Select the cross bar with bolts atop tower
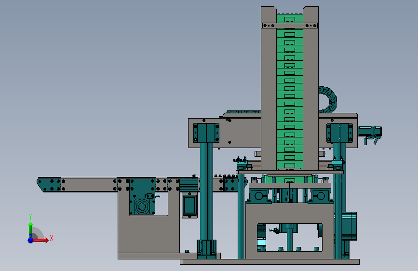Viewport: 418px width, 271px height. point(289,26)
